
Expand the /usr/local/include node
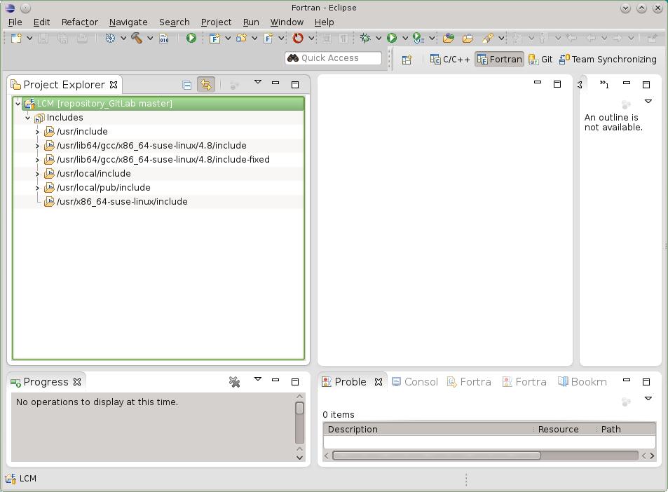point(37,175)
